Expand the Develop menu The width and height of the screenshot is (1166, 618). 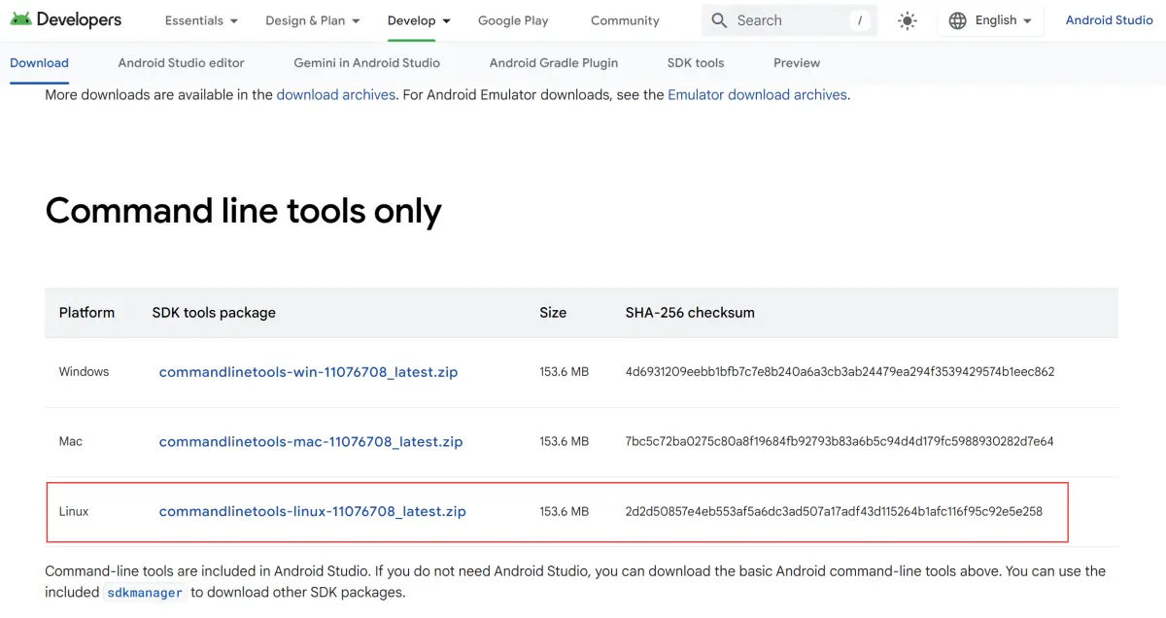(x=419, y=20)
